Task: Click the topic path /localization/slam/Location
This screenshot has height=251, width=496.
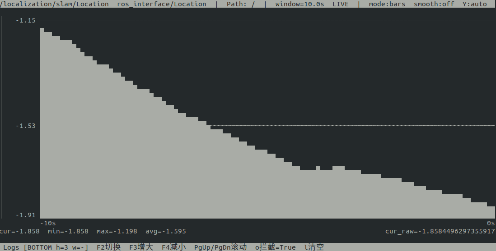Action: [54, 4]
